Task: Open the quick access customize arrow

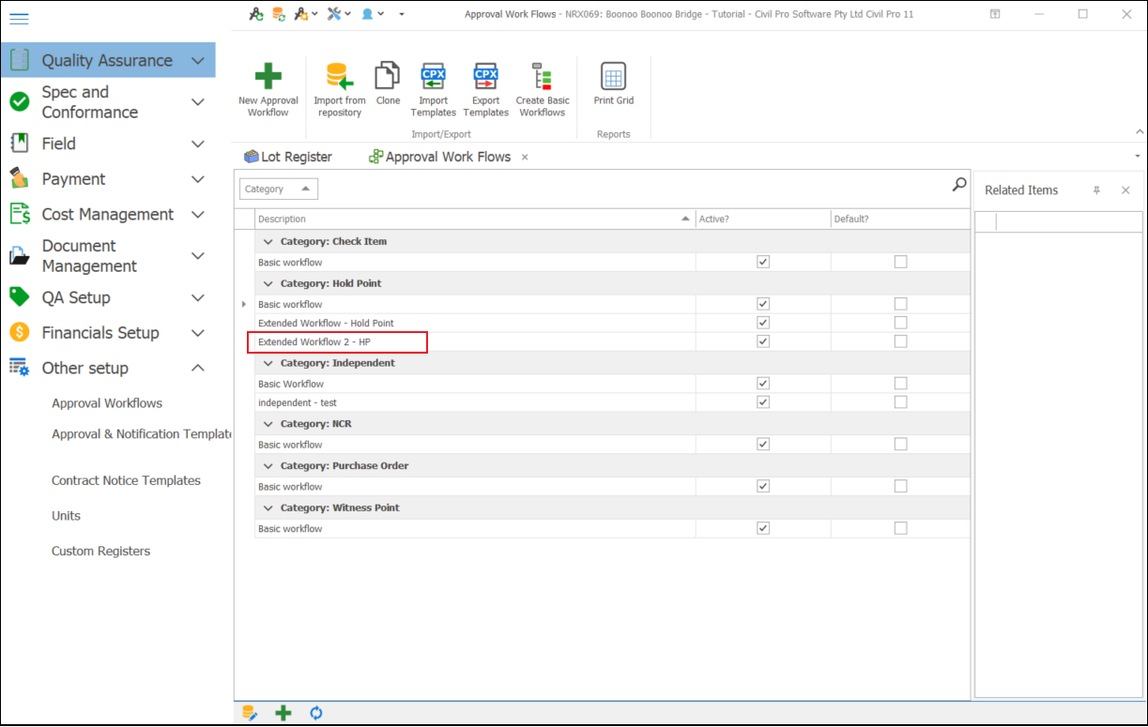Action: tap(402, 14)
